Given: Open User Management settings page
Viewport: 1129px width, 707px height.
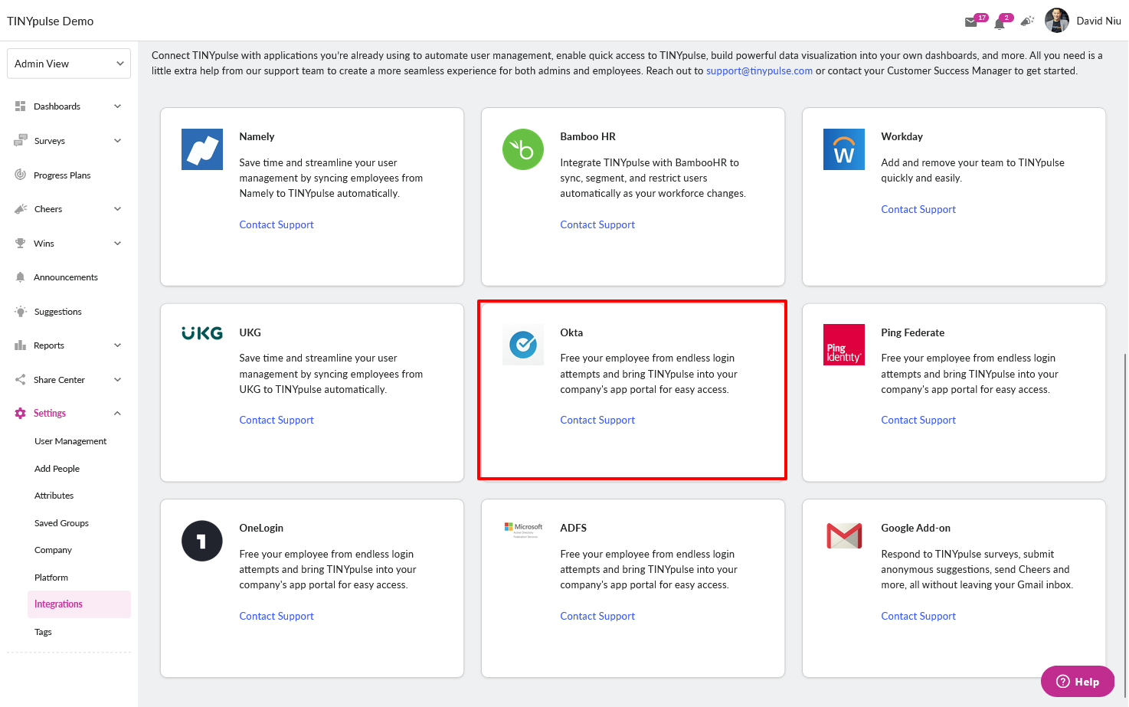Looking at the screenshot, I should [70, 441].
